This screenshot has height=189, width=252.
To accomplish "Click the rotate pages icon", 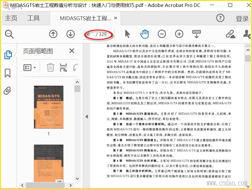I will [x=75, y=67].
